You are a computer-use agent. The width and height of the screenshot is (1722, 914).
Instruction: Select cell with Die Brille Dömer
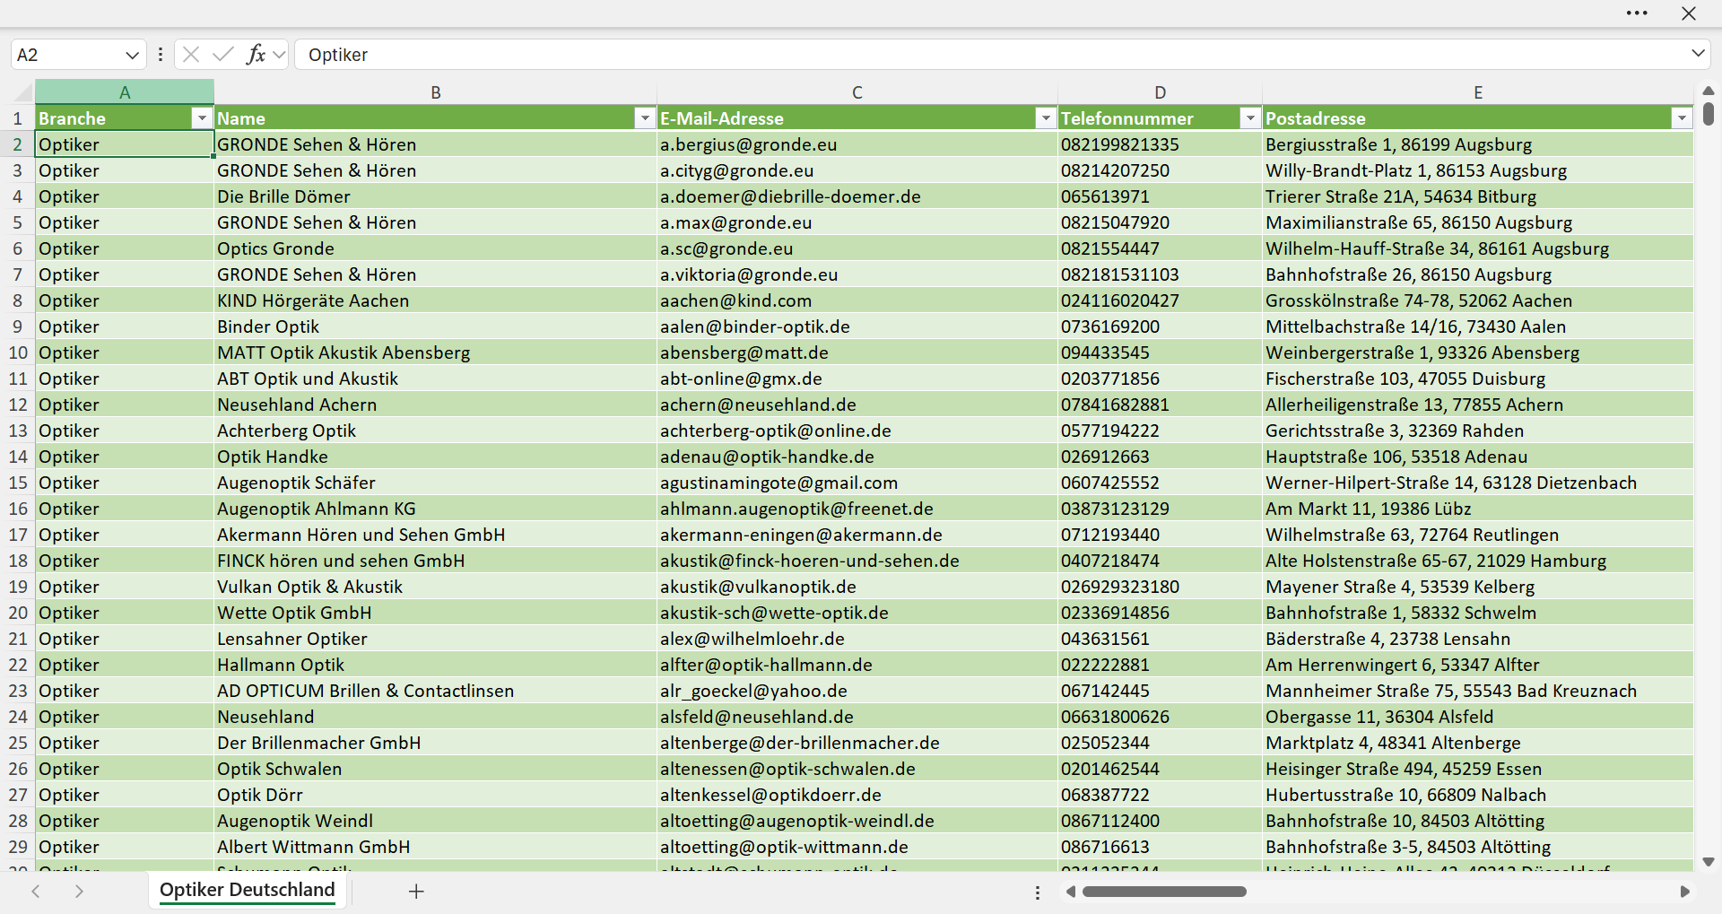click(436, 196)
